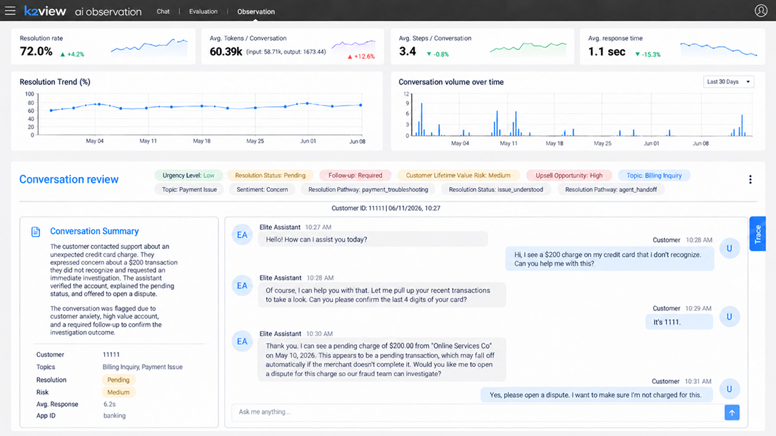The width and height of the screenshot is (776, 436).
Task: Click the +12.6% change indicator
Action: point(361,56)
